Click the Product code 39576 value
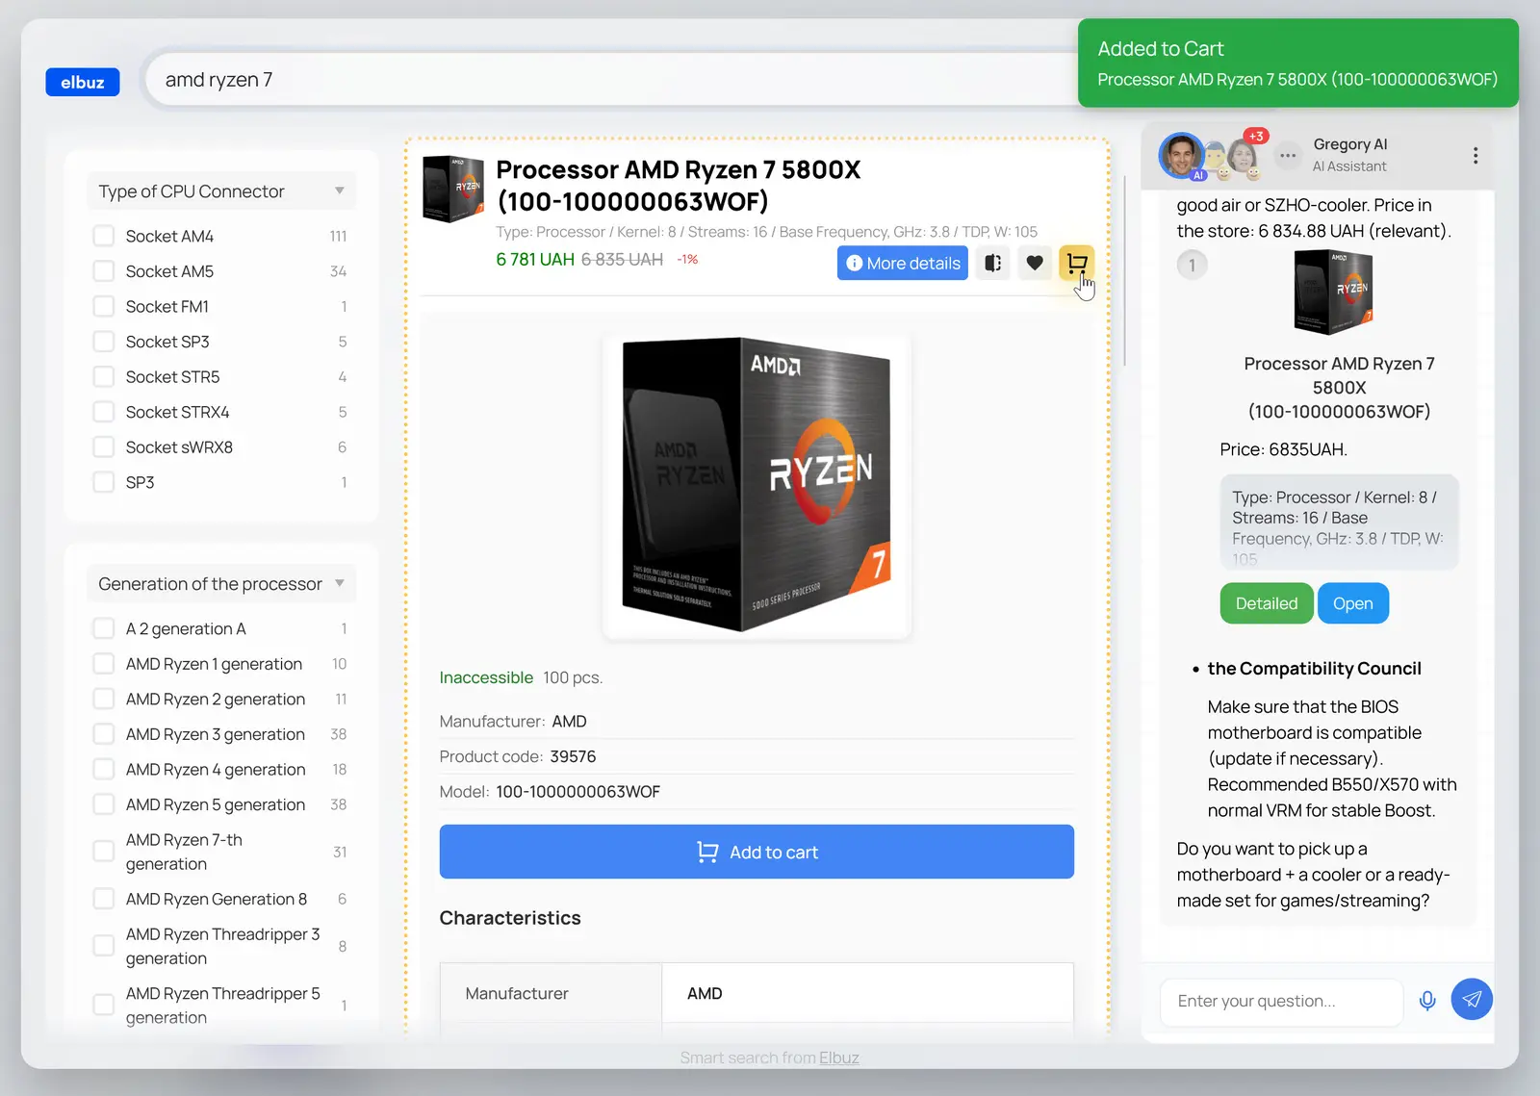Image resolution: width=1540 pixels, height=1096 pixels. pos(573,756)
